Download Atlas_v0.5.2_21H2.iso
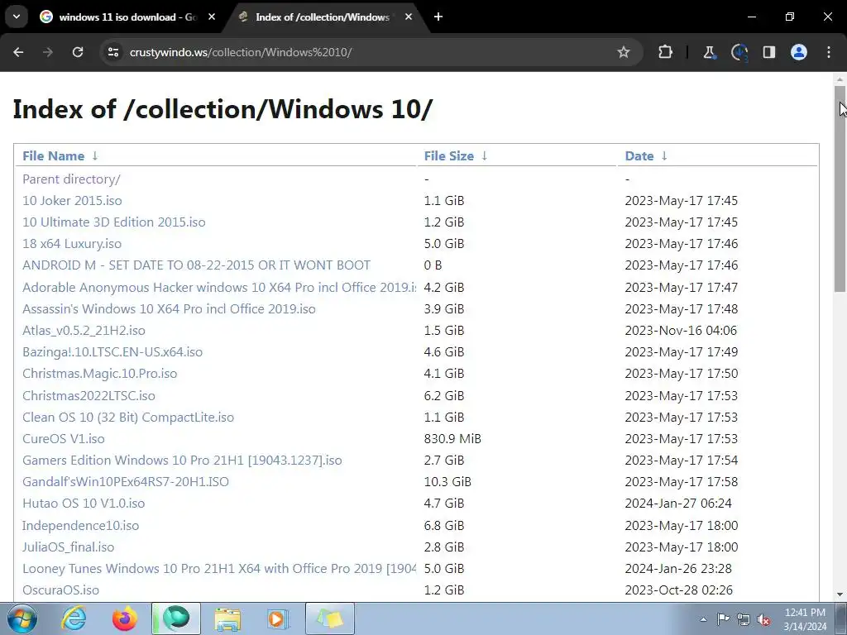 [84, 331]
